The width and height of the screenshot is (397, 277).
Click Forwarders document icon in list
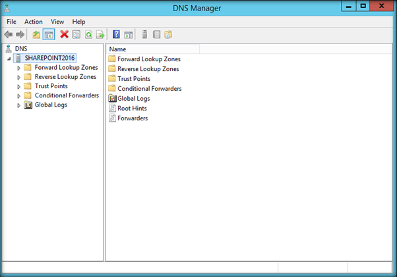(112, 118)
